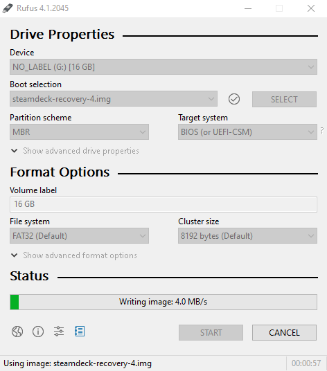
Task: Click the Target system help question mark
Action: (x=322, y=130)
